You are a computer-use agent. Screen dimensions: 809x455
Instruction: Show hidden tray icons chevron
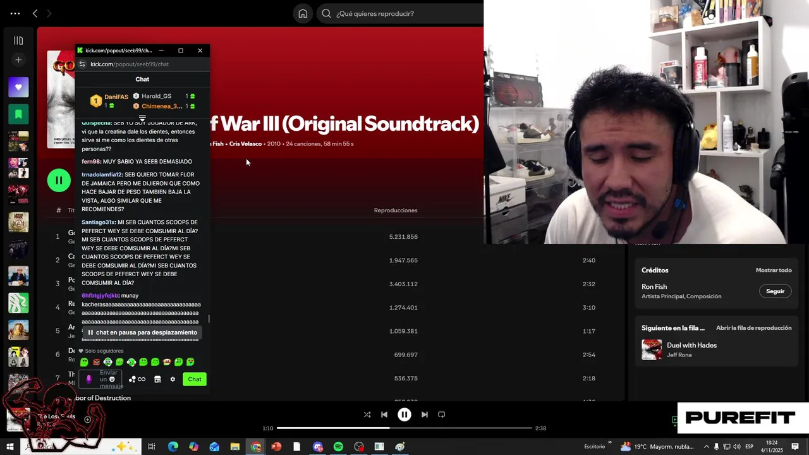706,447
